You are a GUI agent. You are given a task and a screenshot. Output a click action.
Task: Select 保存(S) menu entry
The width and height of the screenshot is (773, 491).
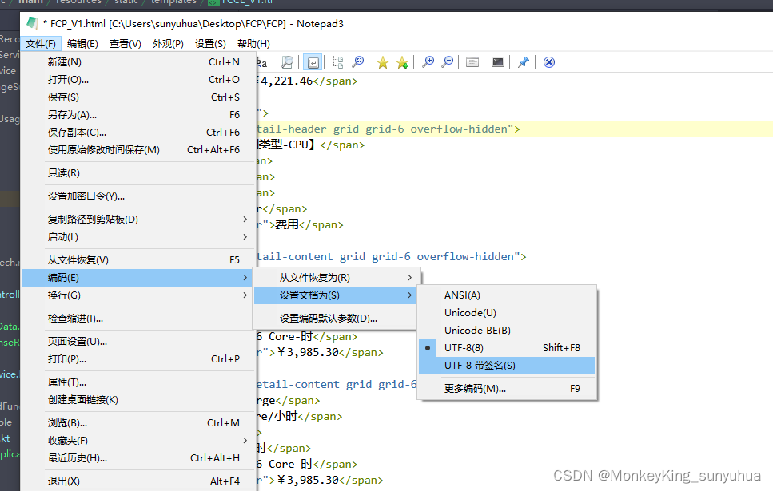(137, 97)
